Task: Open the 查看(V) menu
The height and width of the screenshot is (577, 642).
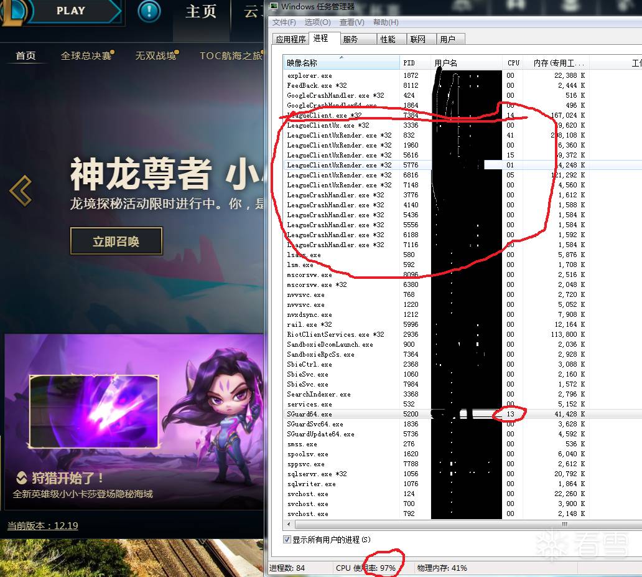Action: [x=351, y=22]
